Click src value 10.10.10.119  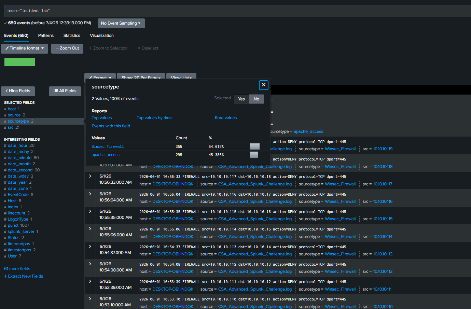click(383, 149)
